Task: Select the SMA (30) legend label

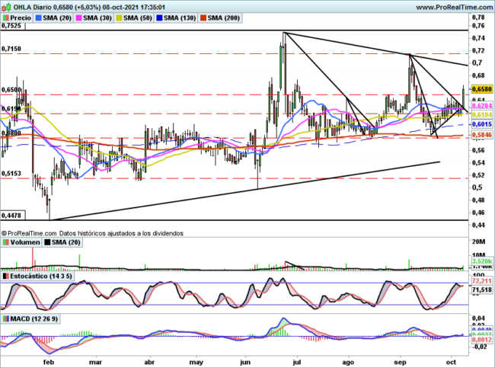Action: coord(97,18)
